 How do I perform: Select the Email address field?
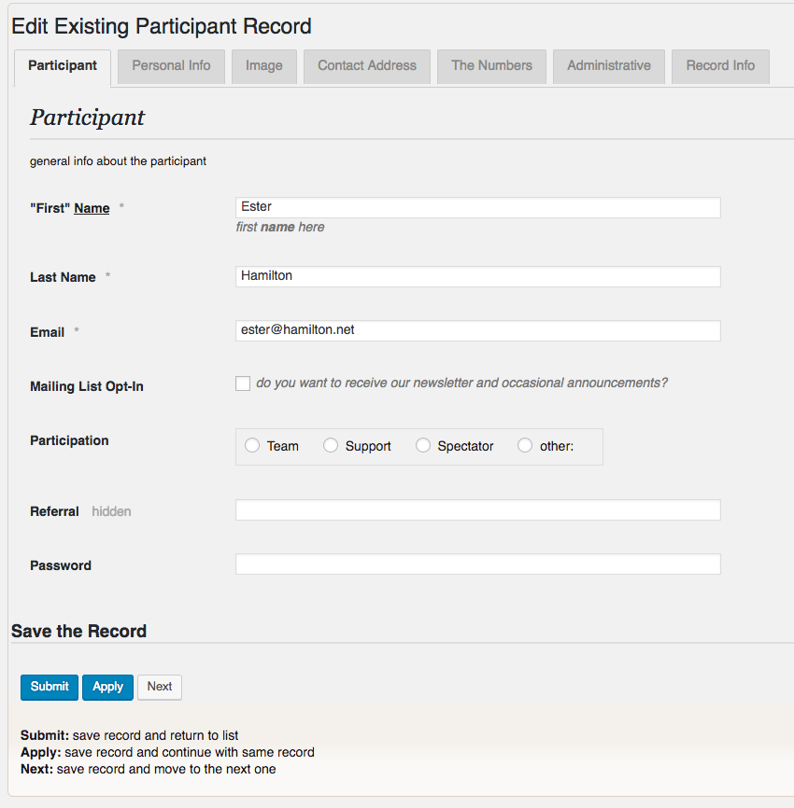(x=477, y=330)
